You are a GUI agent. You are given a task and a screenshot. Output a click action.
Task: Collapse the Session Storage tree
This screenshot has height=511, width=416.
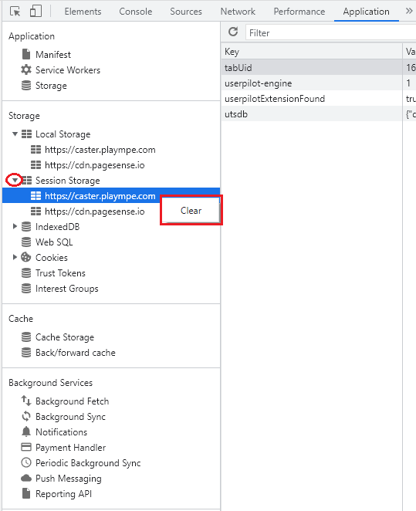[x=15, y=180]
